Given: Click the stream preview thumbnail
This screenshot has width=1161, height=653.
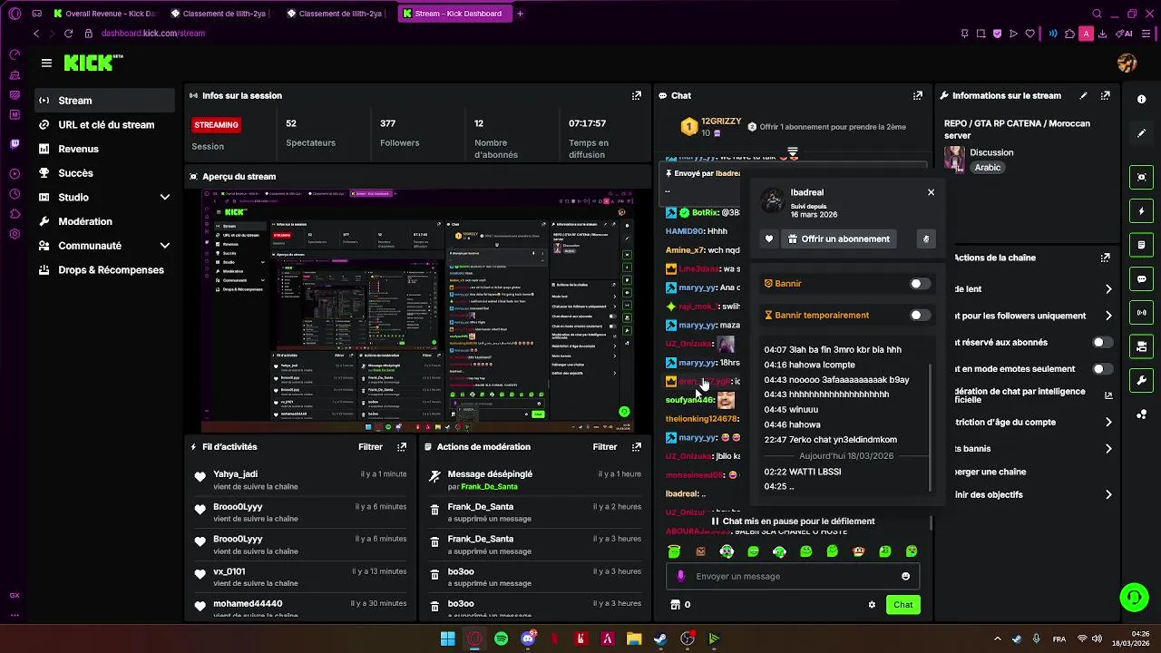Looking at the screenshot, I should (417, 311).
